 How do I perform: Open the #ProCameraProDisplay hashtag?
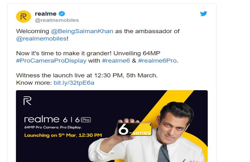coord(51,61)
